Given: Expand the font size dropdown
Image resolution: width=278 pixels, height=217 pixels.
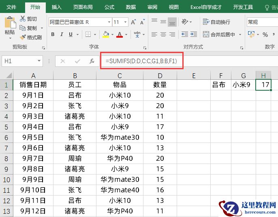Looking at the screenshot, I should pyautogui.click(x=127, y=22).
